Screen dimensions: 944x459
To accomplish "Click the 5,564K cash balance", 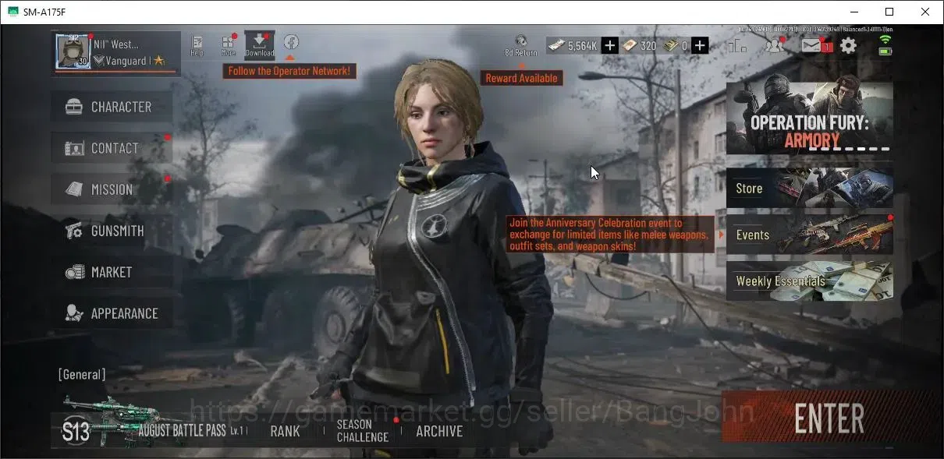I will [x=572, y=46].
